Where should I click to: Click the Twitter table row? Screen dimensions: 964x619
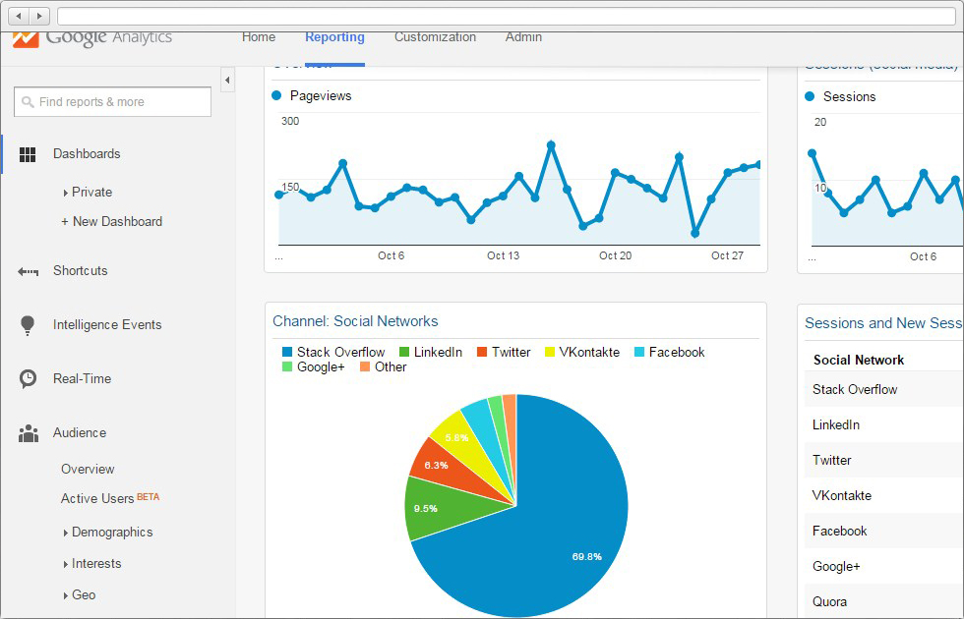[x=883, y=460]
